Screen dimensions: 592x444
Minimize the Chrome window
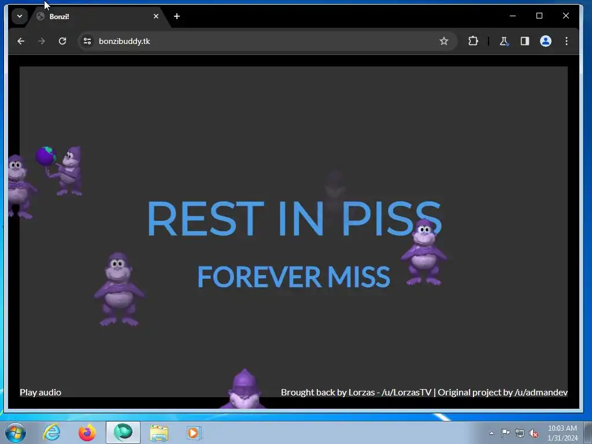click(x=513, y=16)
